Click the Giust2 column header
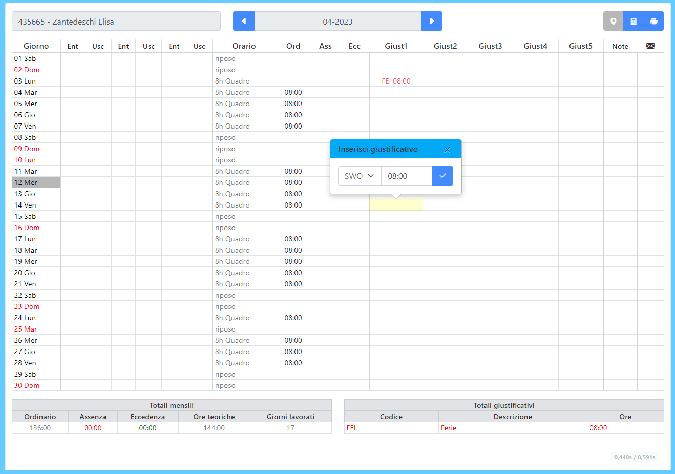Screen dimensions: 675x474 tap(445, 46)
